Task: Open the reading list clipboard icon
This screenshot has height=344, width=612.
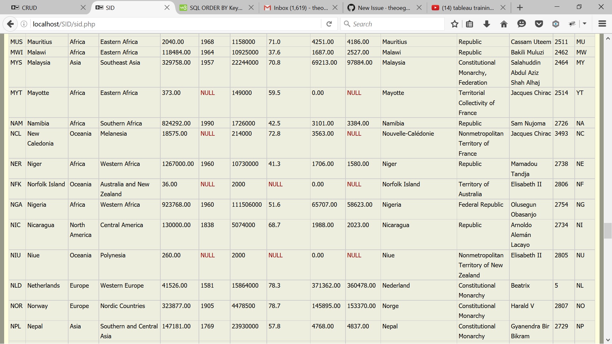Action: pyautogui.click(x=470, y=24)
